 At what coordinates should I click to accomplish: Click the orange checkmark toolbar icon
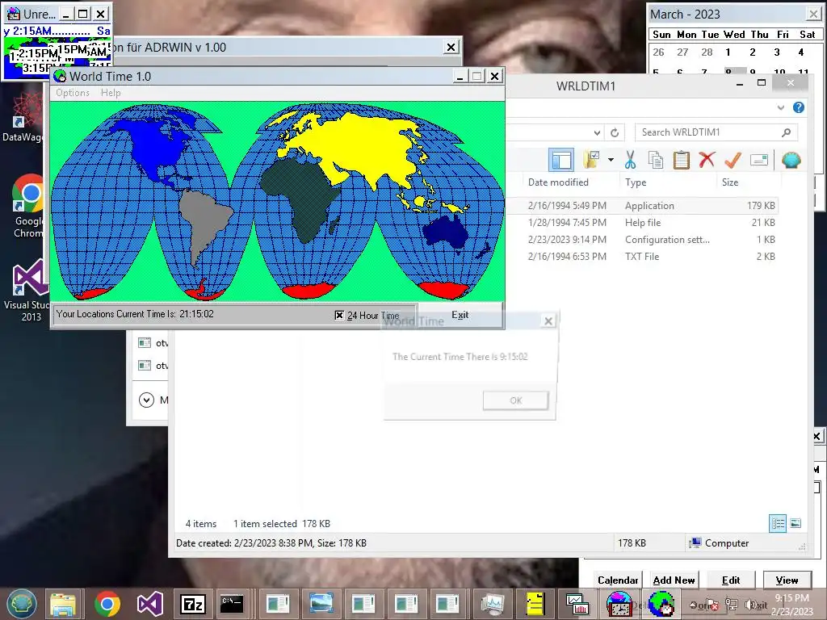click(733, 160)
